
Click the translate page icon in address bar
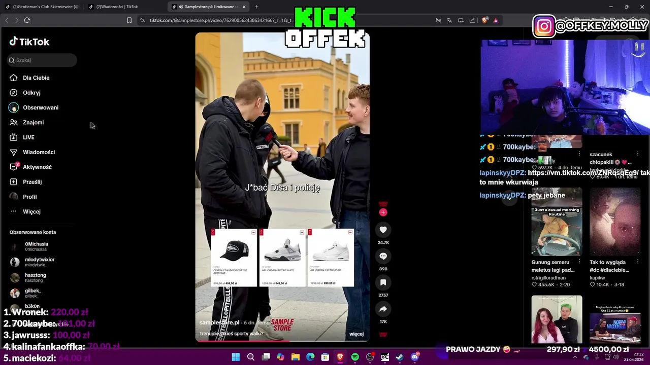coord(449,20)
